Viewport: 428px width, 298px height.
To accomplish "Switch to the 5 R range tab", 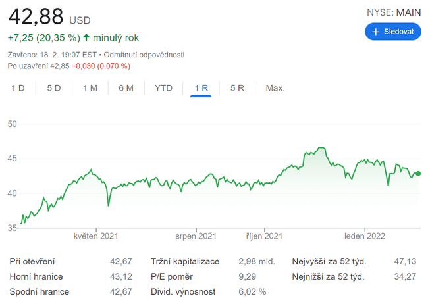I will tap(237, 88).
